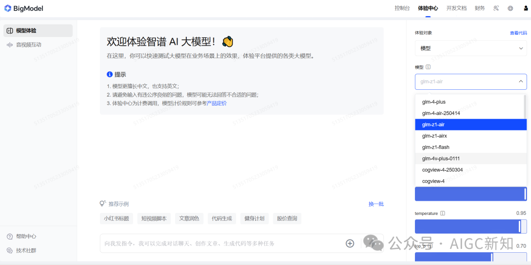The width and height of the screenshot is (531, 265).
Task: Click the 健身计划 example button
Action: pos(254,219)
